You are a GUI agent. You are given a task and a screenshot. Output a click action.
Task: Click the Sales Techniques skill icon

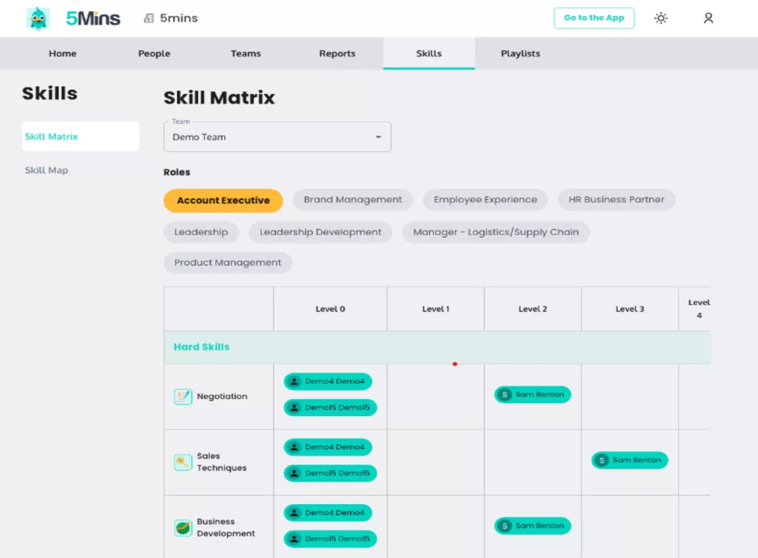click(183, 462)
